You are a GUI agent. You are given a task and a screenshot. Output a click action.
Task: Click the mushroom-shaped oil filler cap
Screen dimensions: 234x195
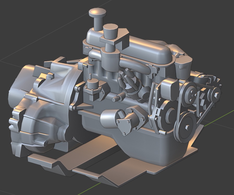pos(98,18)
